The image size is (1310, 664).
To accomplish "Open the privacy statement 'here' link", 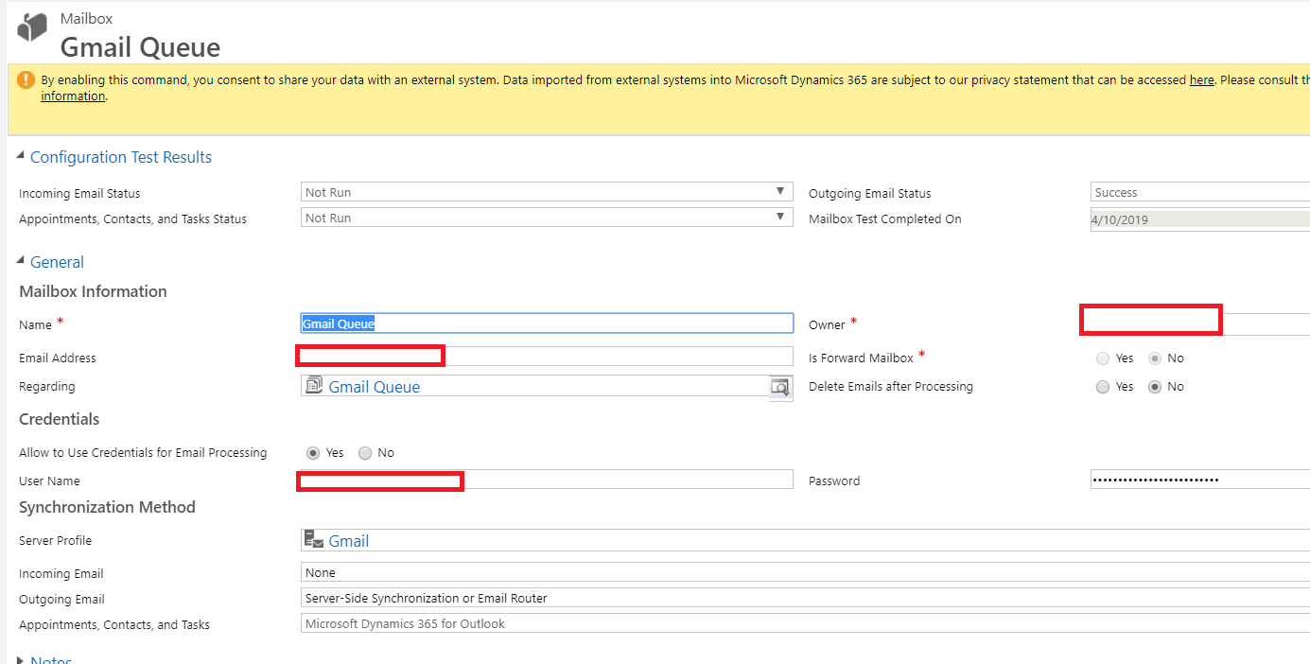I will pyautogui.click(x=1201, y=80).
